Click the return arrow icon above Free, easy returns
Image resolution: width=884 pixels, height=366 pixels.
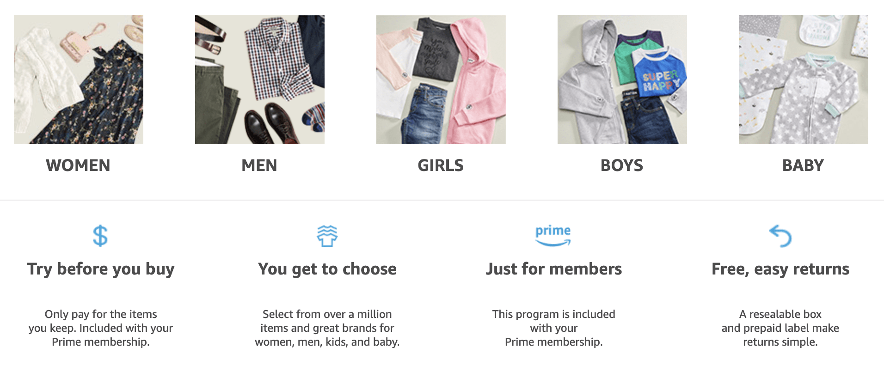coord(780,235)
